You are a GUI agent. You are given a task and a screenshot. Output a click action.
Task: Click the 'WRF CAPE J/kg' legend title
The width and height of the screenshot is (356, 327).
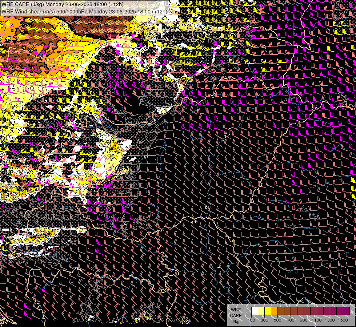click(x=236, y=316)
